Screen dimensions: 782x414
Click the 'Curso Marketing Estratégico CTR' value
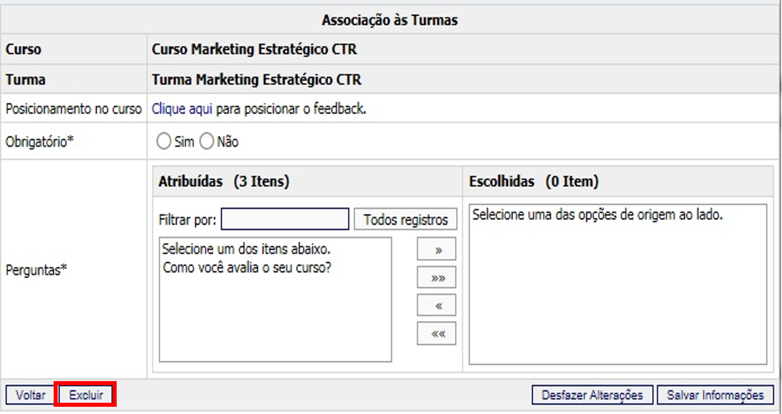(254, 49)
